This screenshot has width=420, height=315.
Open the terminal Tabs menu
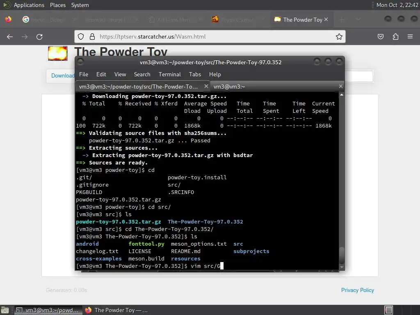195,75
